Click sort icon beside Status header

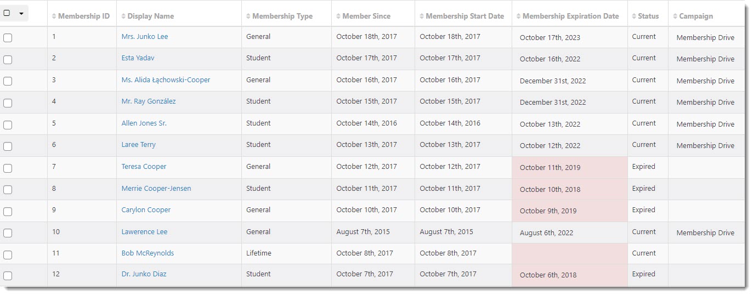[634, 16]
